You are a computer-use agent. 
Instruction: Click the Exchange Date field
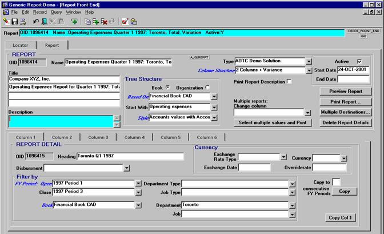click(x=254, y=168)
